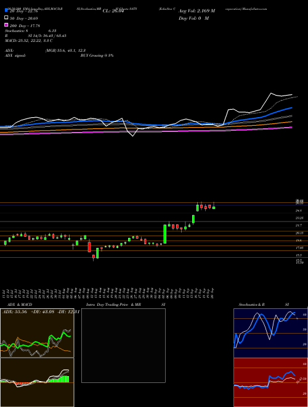Click the 'BUY Growing @ 3%' signal text
Image resolution: width=308 pixels, height=407 pixels.
(x=97, y=55)
